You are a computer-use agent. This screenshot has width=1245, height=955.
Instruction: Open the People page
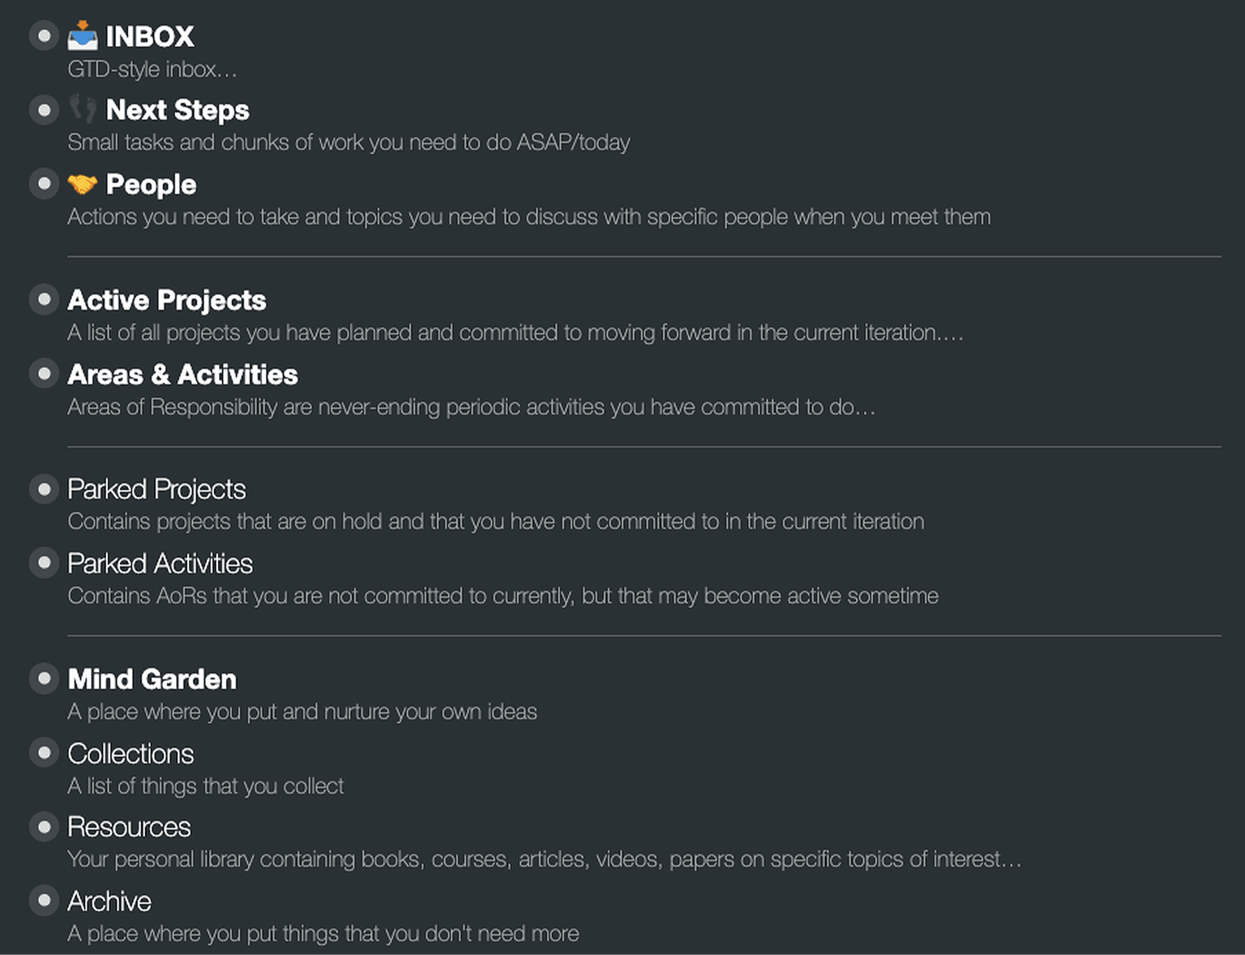[151, 185]
